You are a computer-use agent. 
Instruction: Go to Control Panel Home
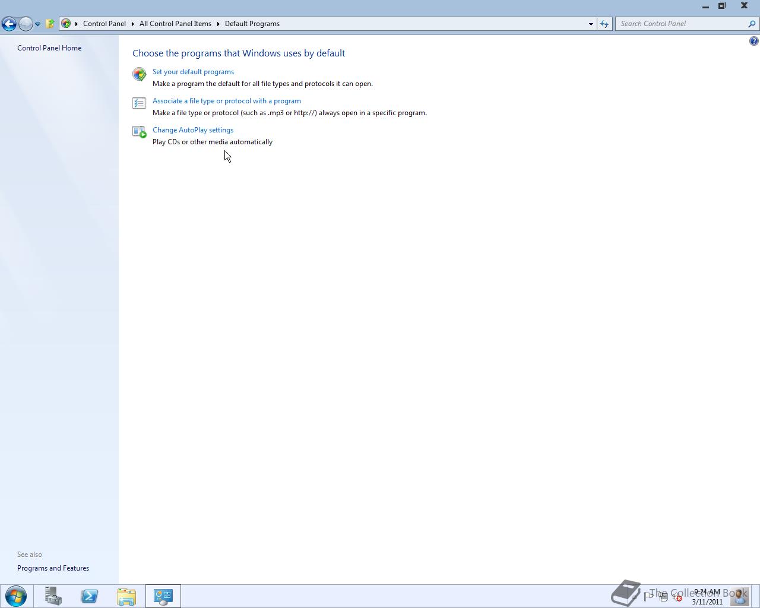(x=49, y=48)
